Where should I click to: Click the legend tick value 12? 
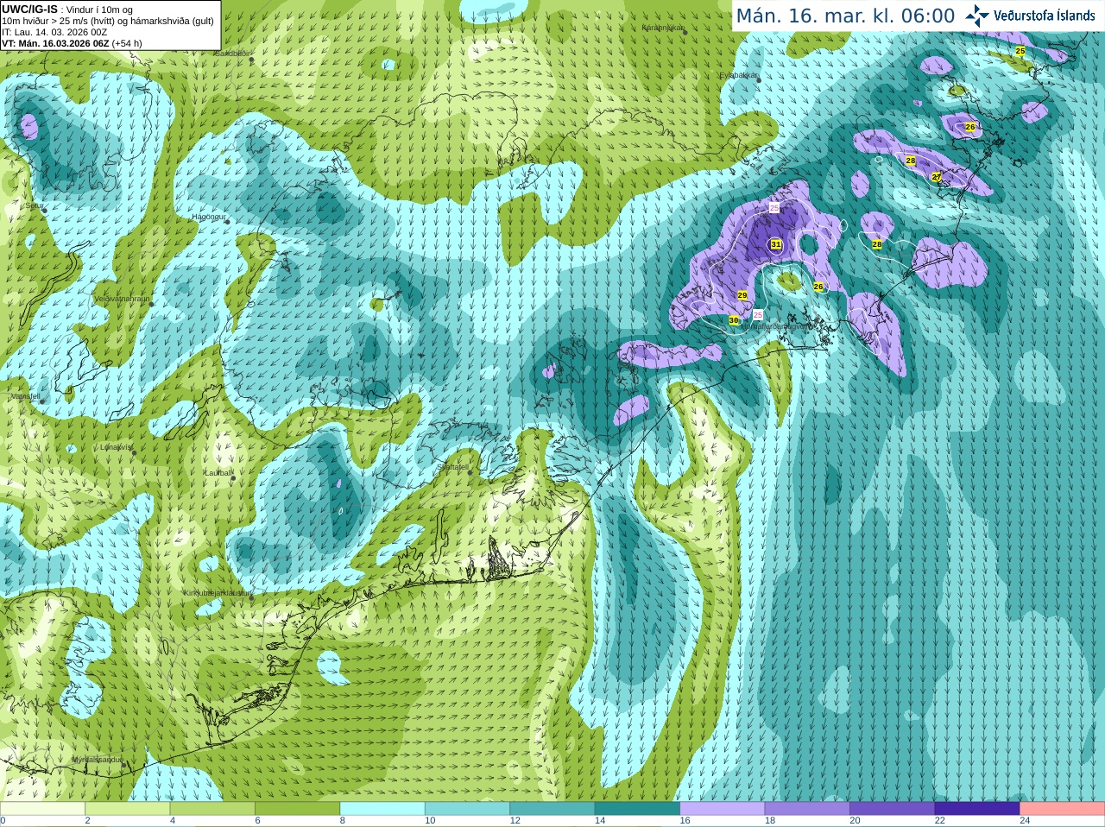click(x=515, y=821)
